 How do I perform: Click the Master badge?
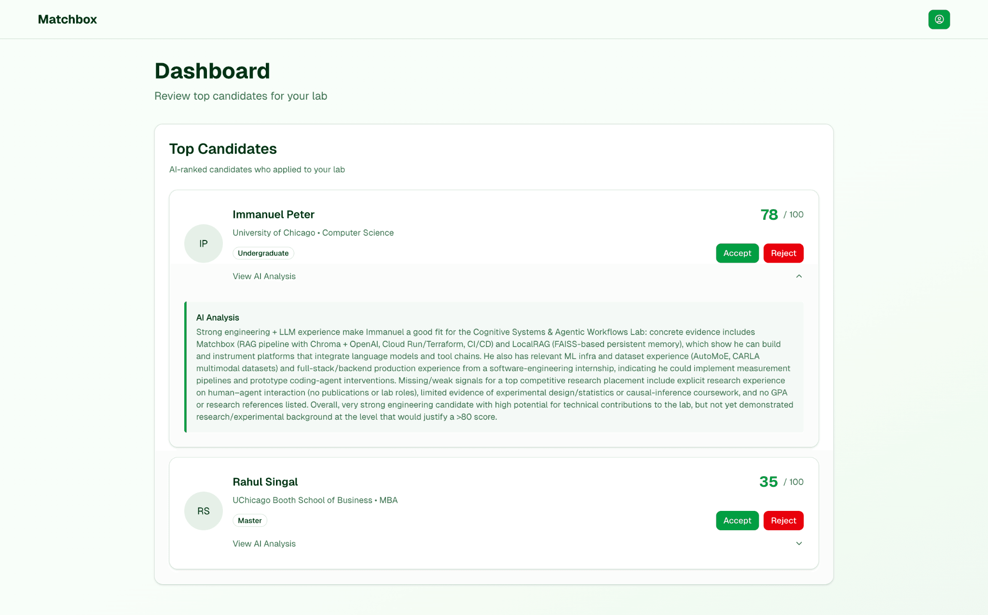pos(249,521)
